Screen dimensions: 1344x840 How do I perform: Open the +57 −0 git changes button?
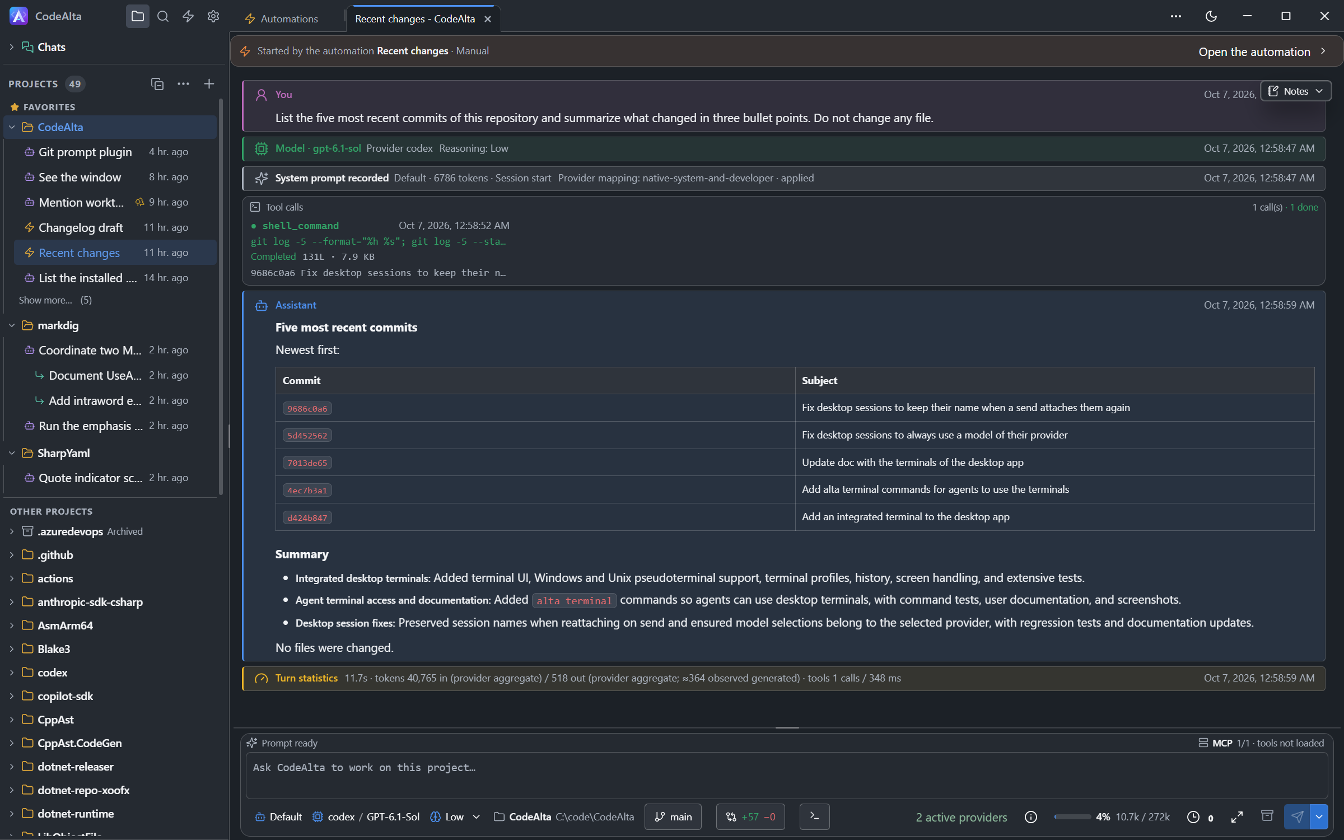[x=750, y=817]
